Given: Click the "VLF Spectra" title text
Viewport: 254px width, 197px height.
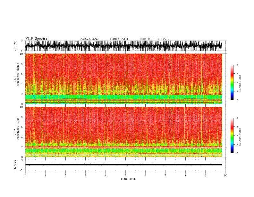Looking at the screenshot, I should (x=36, y=39).
